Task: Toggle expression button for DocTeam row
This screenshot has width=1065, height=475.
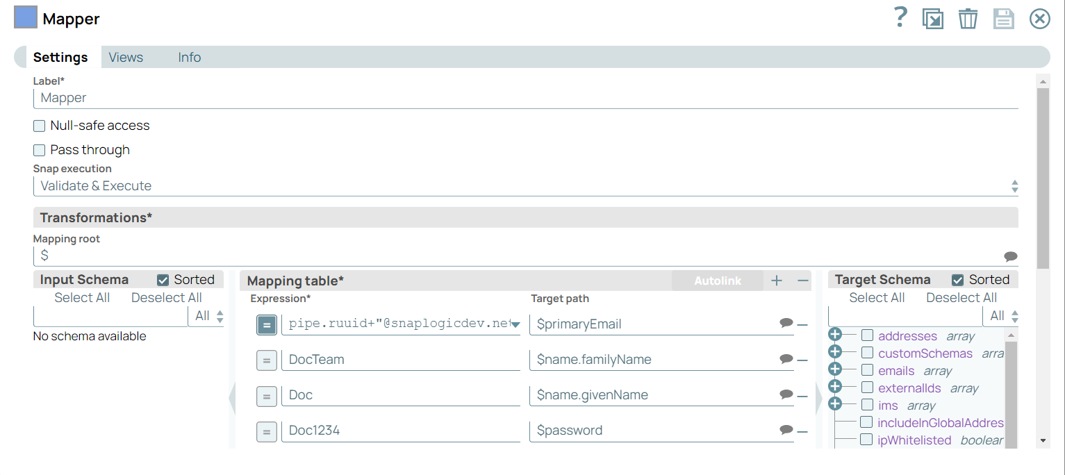Action: coord(267,360)
